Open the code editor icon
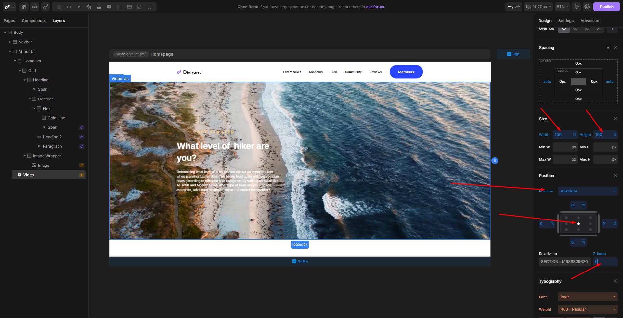The height and width of the screenshot is (318, 623). [x=35, y=7]
